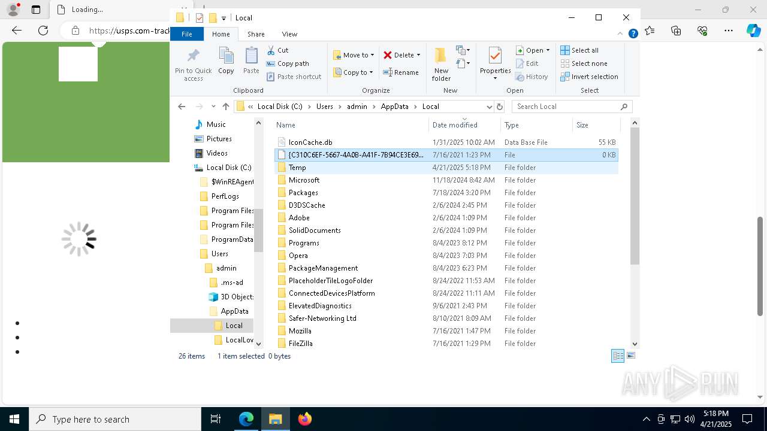Select IconCache.db file
The width and height of the screenshot is (767, 431).
pyautogui.click(x=446, y=142)
